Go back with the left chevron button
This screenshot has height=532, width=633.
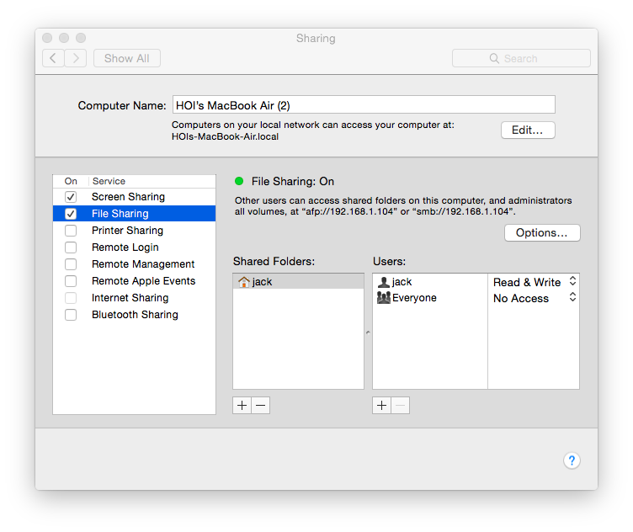[x=53, y=58]
